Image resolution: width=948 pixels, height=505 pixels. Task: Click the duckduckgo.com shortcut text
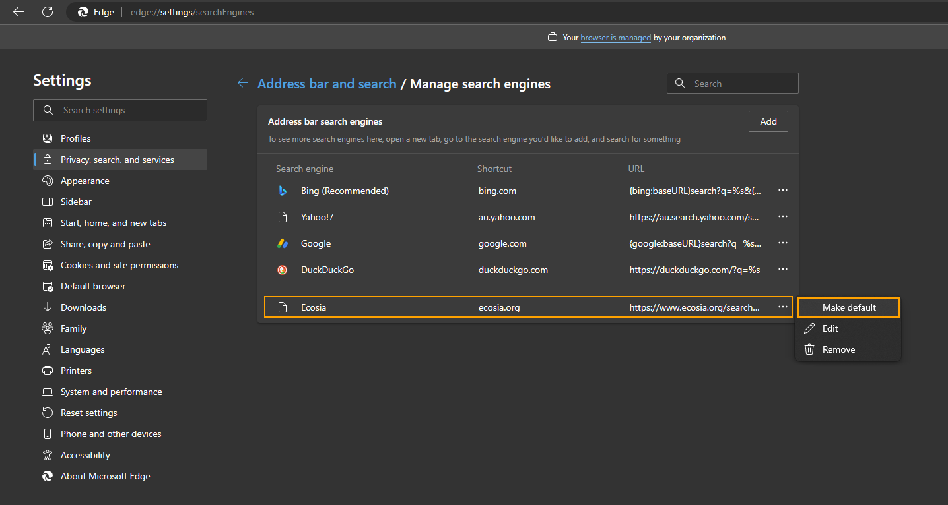[513, 270]
